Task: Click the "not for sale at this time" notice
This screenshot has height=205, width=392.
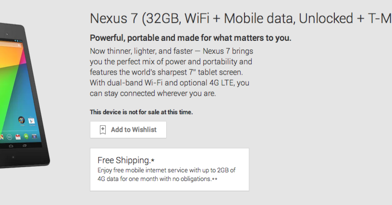Action: 141,112
